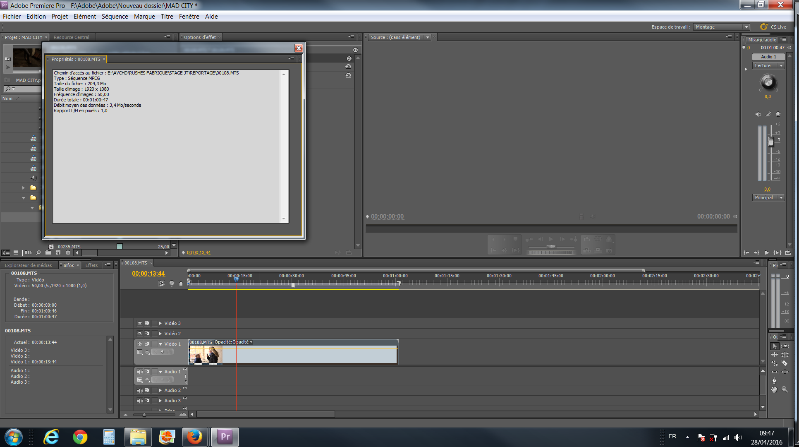
Task: Click play in the audio mixer transport
Action: click(x=767, y=253)
